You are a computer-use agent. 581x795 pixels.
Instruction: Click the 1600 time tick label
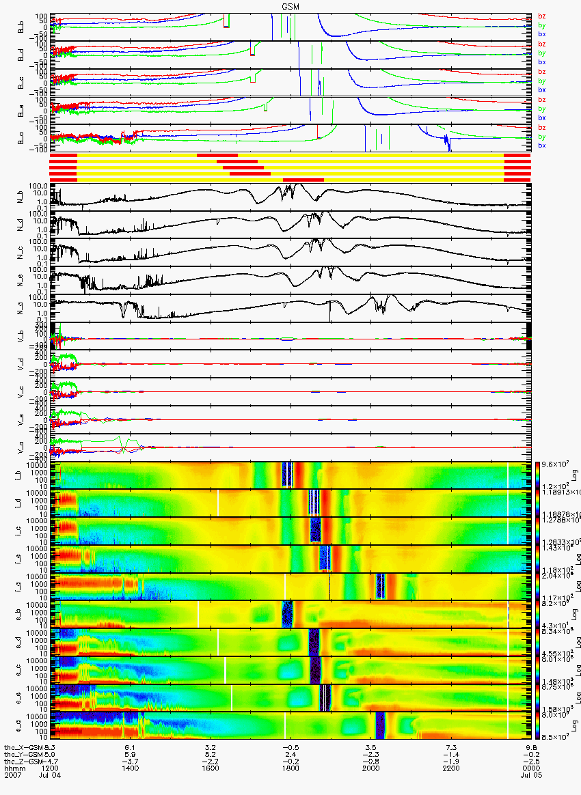[210, 768]
